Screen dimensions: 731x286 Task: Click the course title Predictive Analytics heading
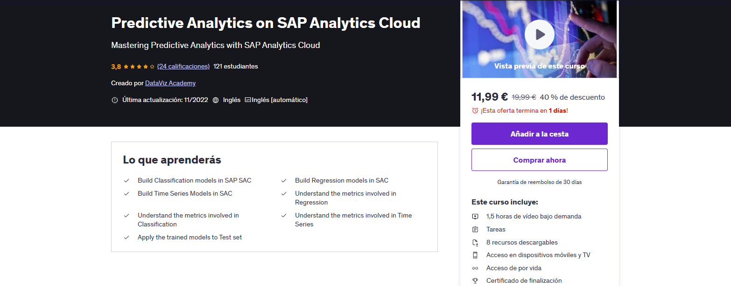point(266,23)
